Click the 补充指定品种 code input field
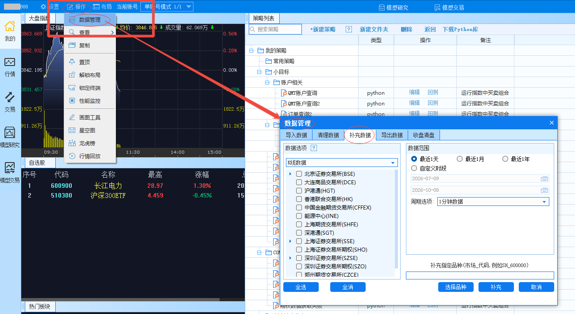The image size is (575, 314). coord(480,275)
